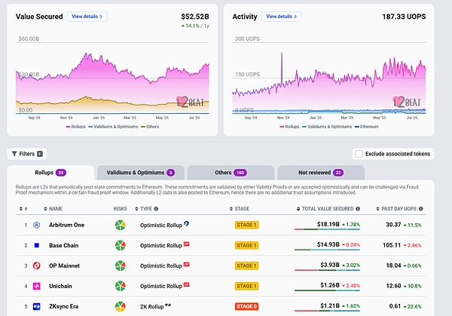Open the Not reviewed tab
This screenshot has height=316, width=452.
point(321,173)
